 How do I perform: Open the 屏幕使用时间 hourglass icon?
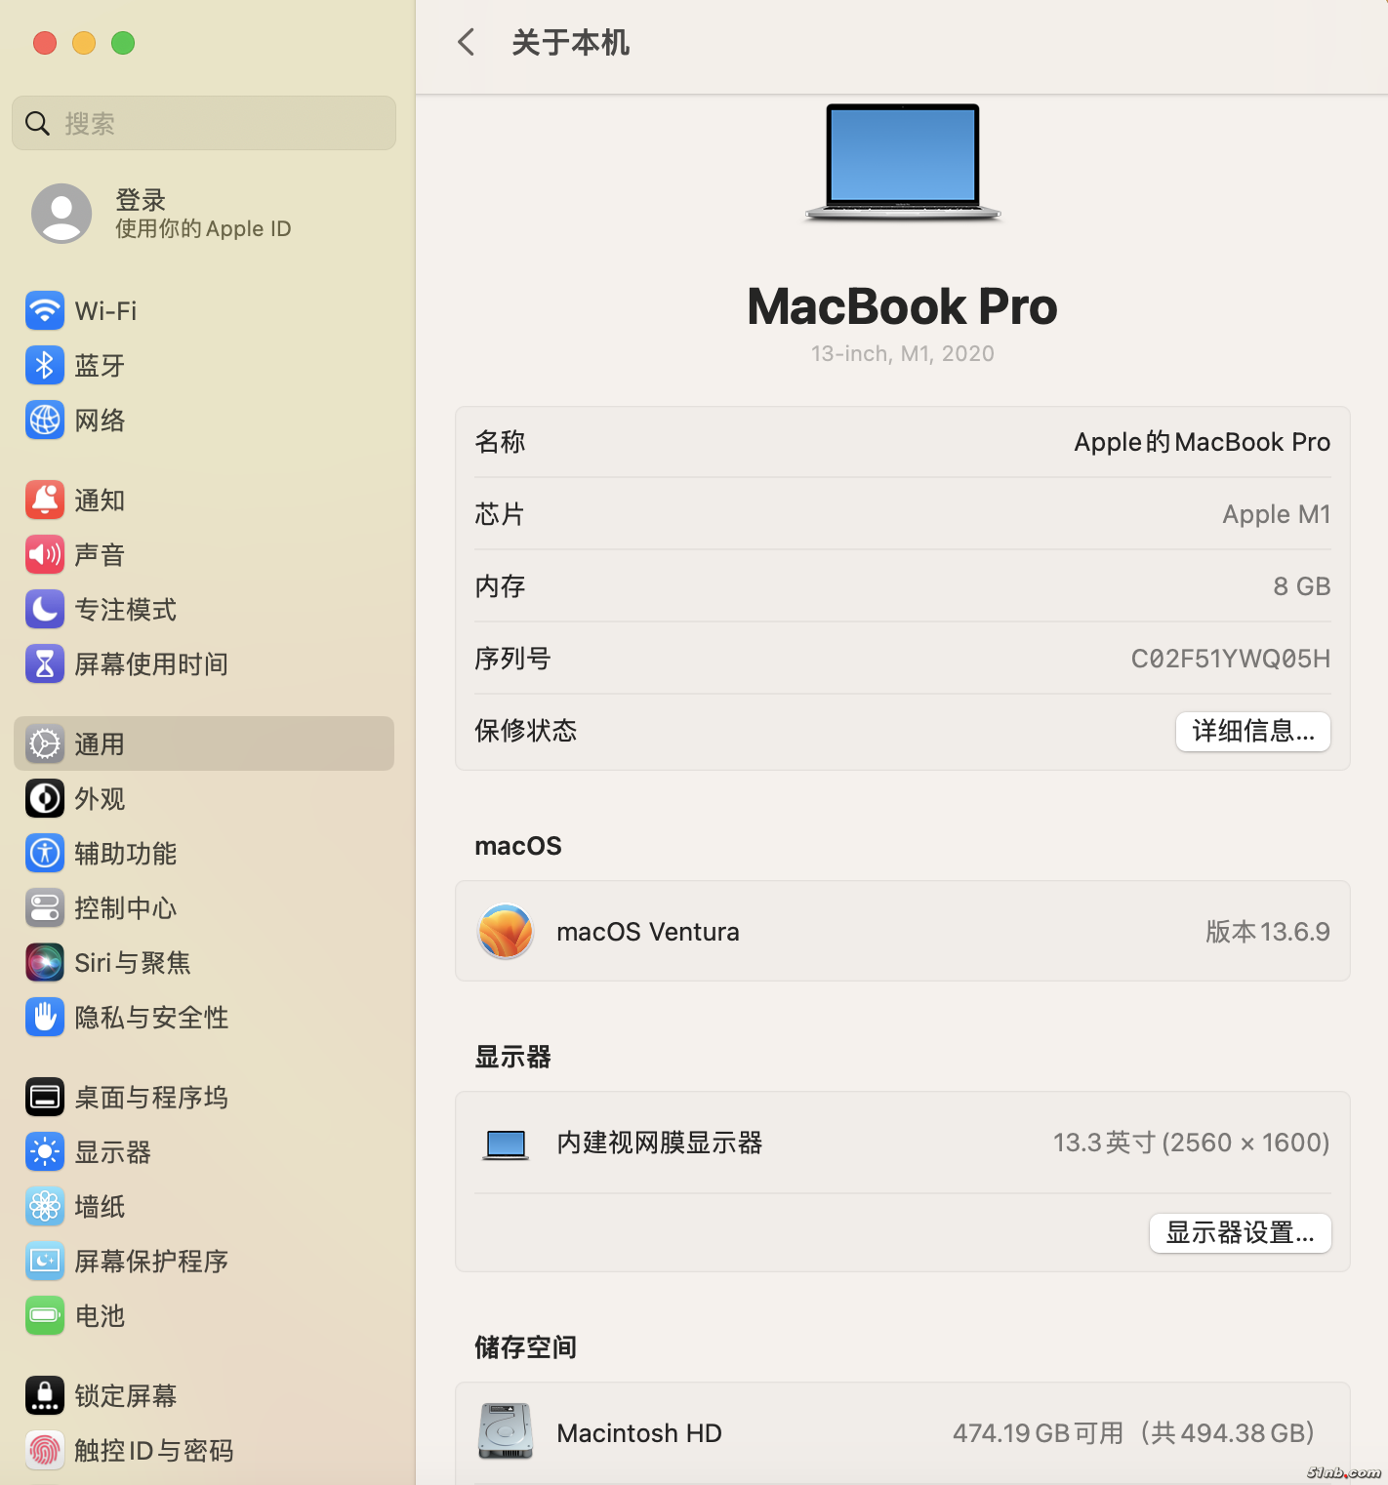point(45,664)
